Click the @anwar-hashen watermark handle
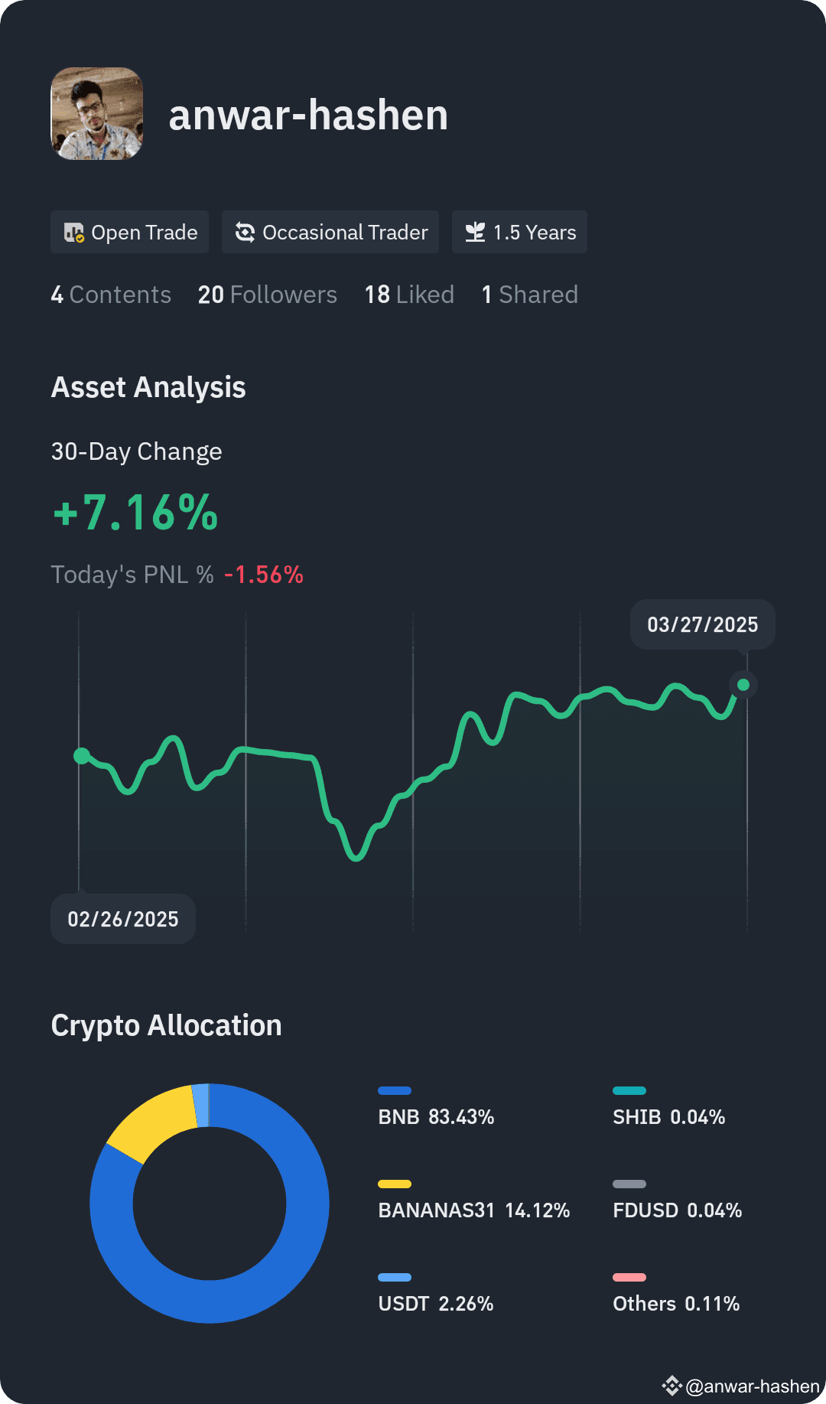The height and width of the screenshot is (1404, 826). tap(753, 1386)
